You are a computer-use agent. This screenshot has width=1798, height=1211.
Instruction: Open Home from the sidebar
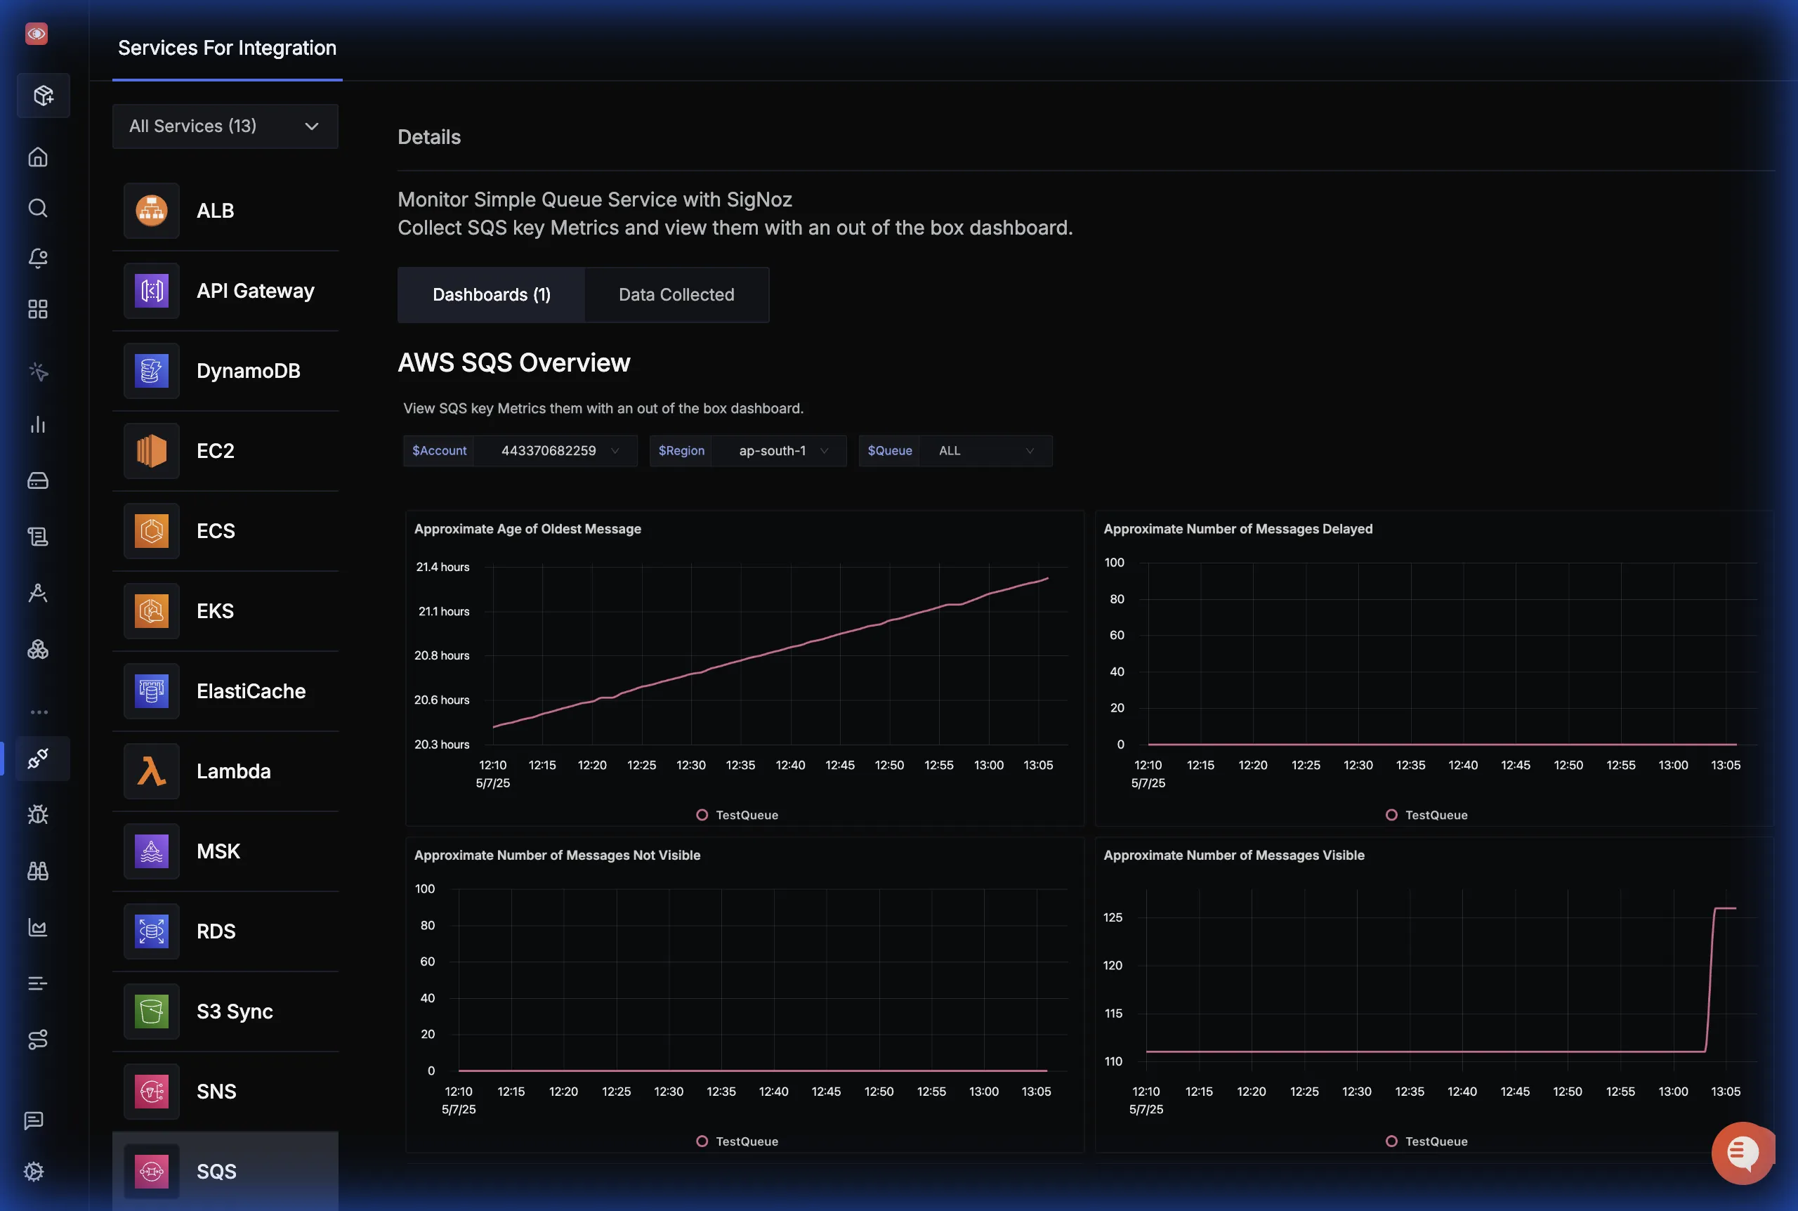point(38,157)
